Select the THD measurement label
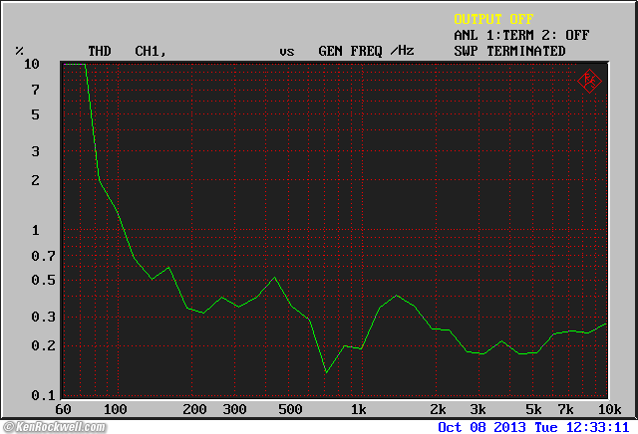 (x=100, y=51)
